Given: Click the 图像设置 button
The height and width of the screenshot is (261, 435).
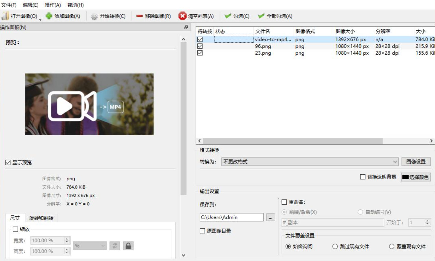Looking at the screenshot, I should pos(416,162).
